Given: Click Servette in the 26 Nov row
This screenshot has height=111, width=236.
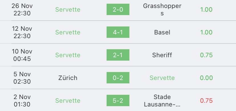Looking at the screenshot, I should (x=68, y=10).
